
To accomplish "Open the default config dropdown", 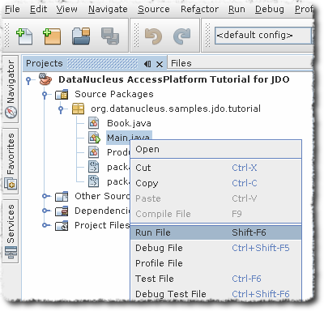I will [x=263, y=36].
